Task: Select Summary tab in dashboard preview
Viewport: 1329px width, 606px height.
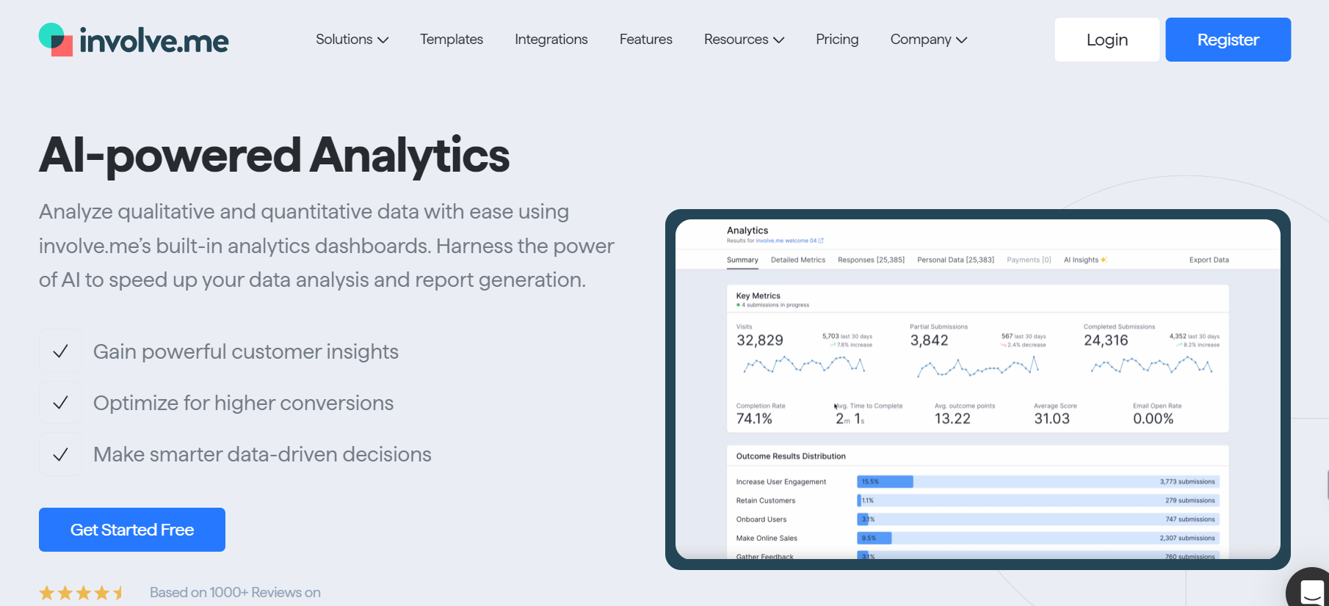Action: [x=742, y=260]
